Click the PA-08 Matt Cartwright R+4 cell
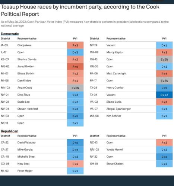This screenshot has height=186, width=174. coord(164,74)
